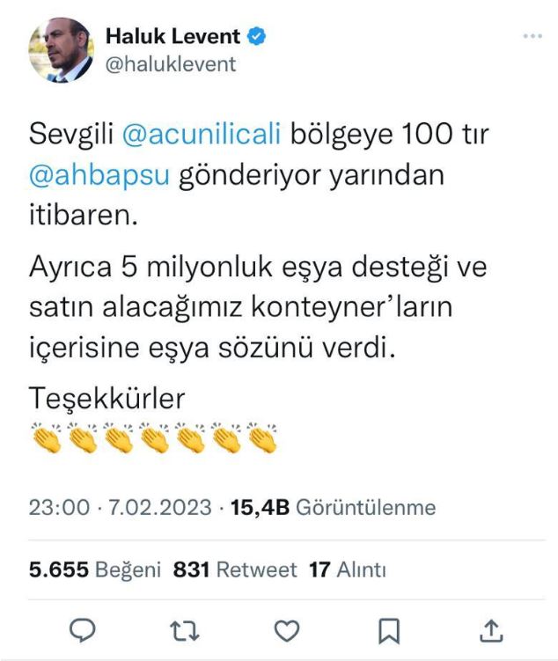The width and height of the screenshot is (558, 661).
Task: Open the reply comment icon
Action: point(82,630)
